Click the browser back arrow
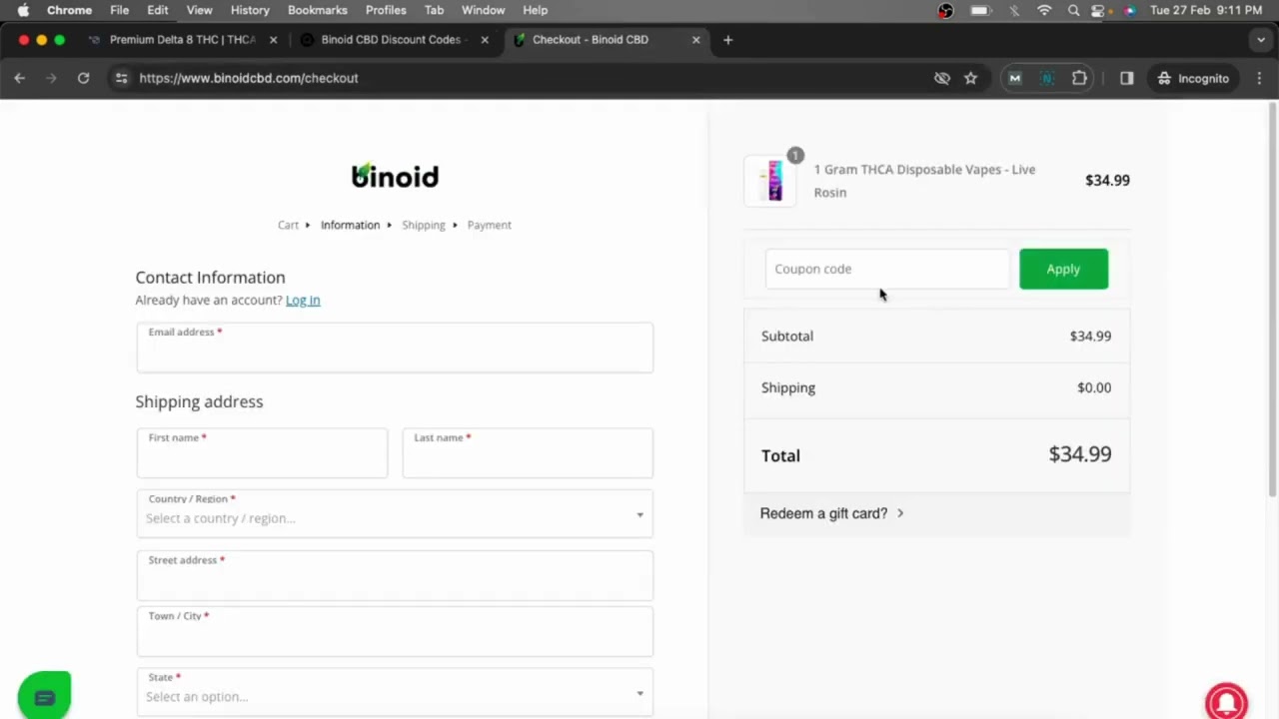 point(19,78)
